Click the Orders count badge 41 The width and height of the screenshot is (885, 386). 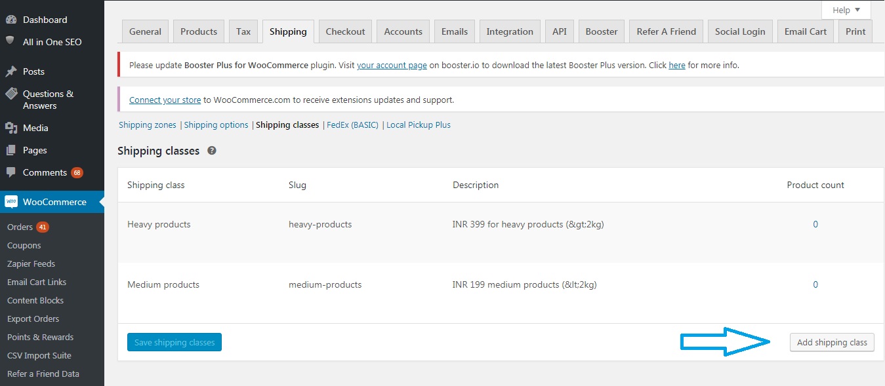click(x=42, y=227)
